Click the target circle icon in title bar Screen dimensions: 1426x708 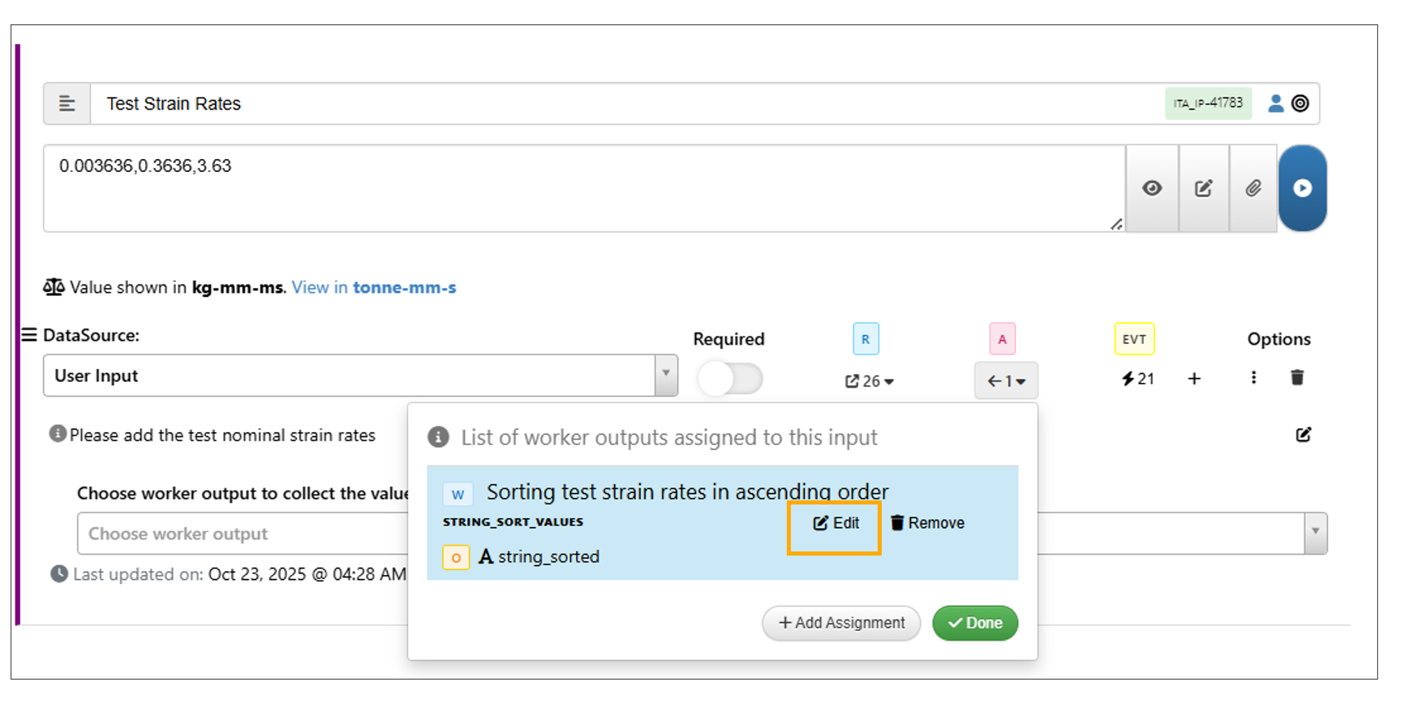pos(1300,103)
